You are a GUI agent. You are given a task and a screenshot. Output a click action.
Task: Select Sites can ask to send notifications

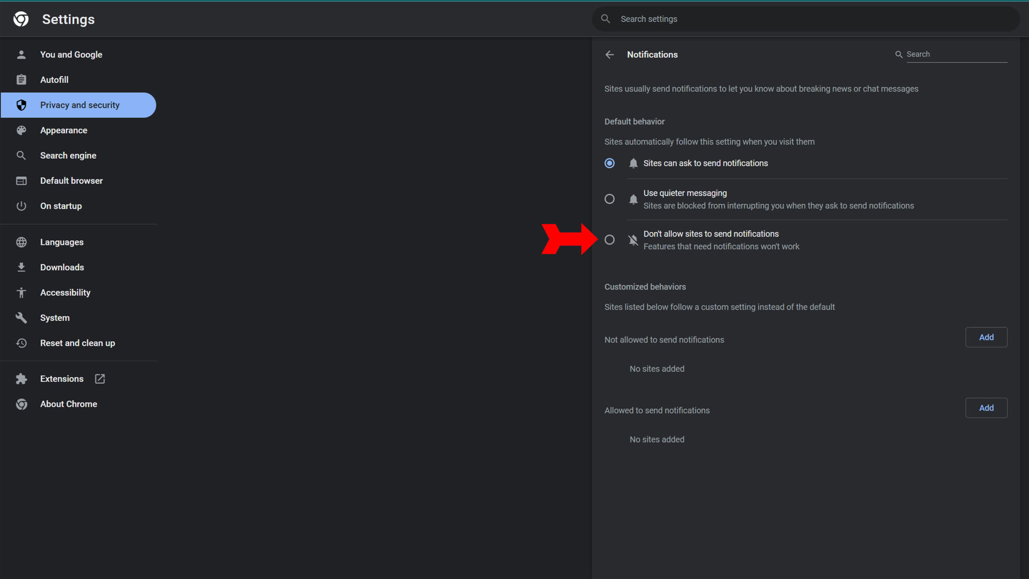tap(609, 164)
